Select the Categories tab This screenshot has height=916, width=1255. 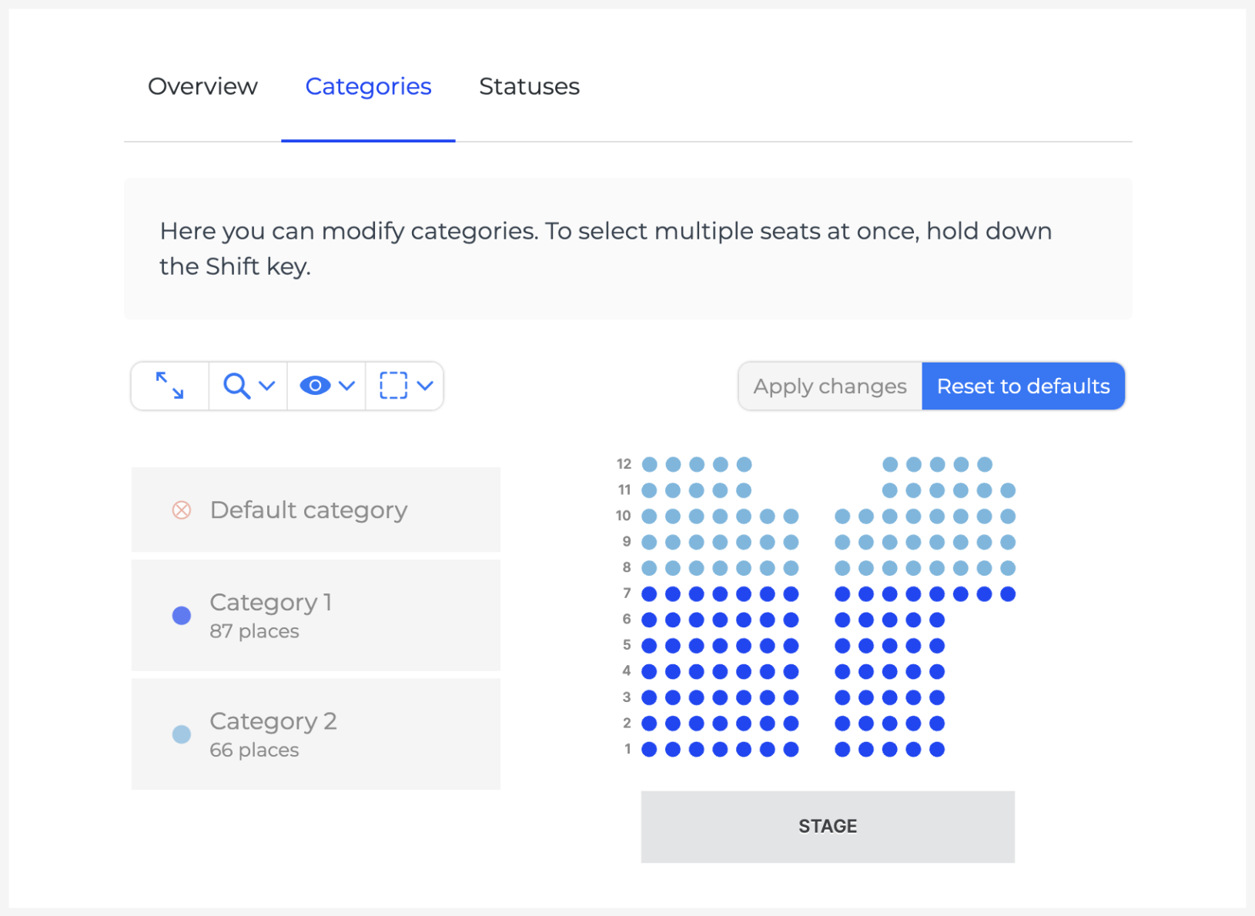[x=368, y=86]
